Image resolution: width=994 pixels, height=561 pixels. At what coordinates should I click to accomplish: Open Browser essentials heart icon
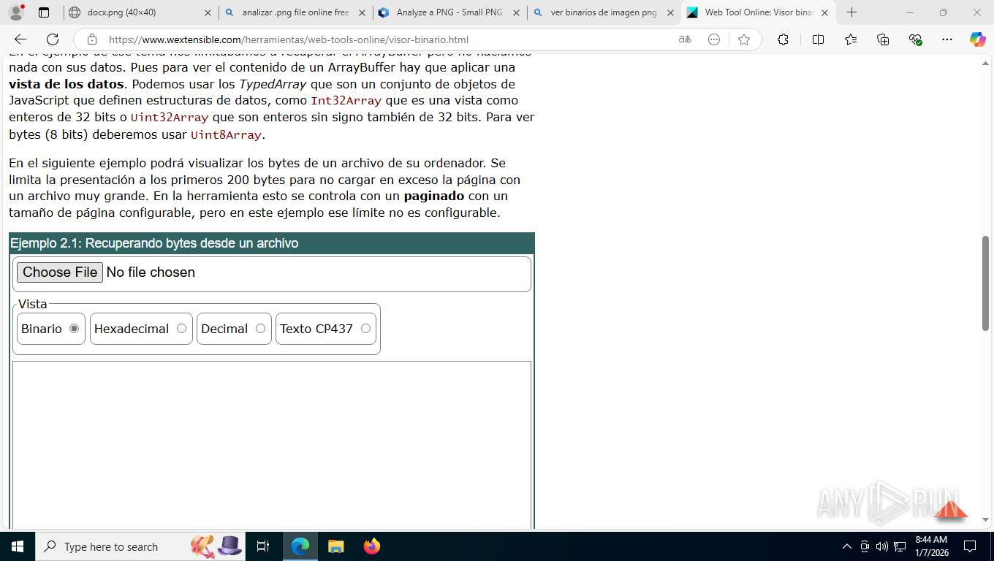click(x=915, y=39)
